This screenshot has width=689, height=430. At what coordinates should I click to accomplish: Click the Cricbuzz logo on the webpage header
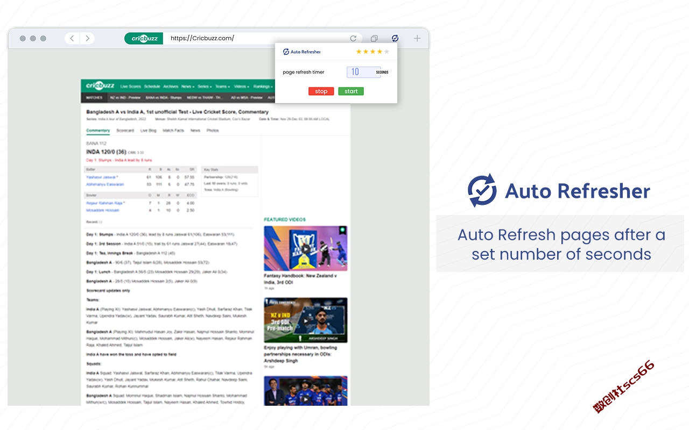pos(101,85)
